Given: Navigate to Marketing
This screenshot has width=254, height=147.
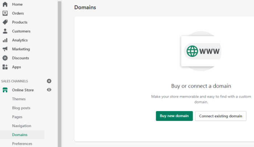Looking at the screenshot, I should (21, 49).
